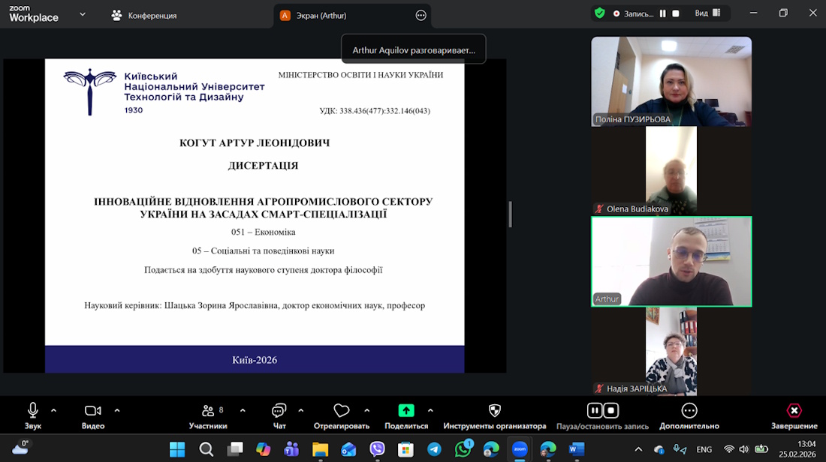The height and width of the screenshot is (462, 826).
Task: Expand audio options arrow next to Звук
Action: (x=53, y=410)
